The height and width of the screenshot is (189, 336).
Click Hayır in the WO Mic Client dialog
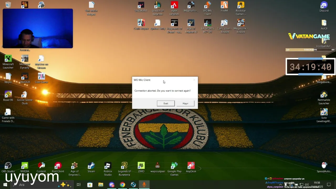click(186, 103)
